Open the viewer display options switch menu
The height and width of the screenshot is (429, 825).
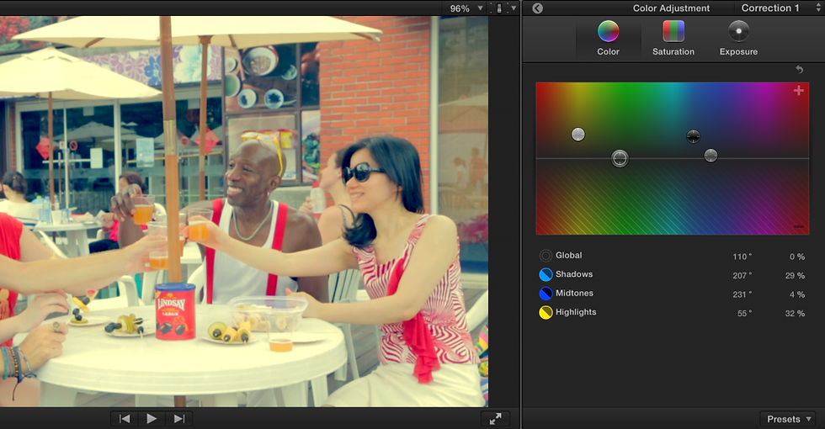tap(503, 8)
